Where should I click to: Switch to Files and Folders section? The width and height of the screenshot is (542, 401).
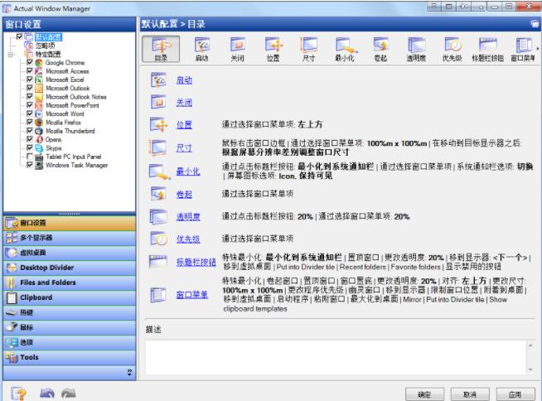pos(70,283)
